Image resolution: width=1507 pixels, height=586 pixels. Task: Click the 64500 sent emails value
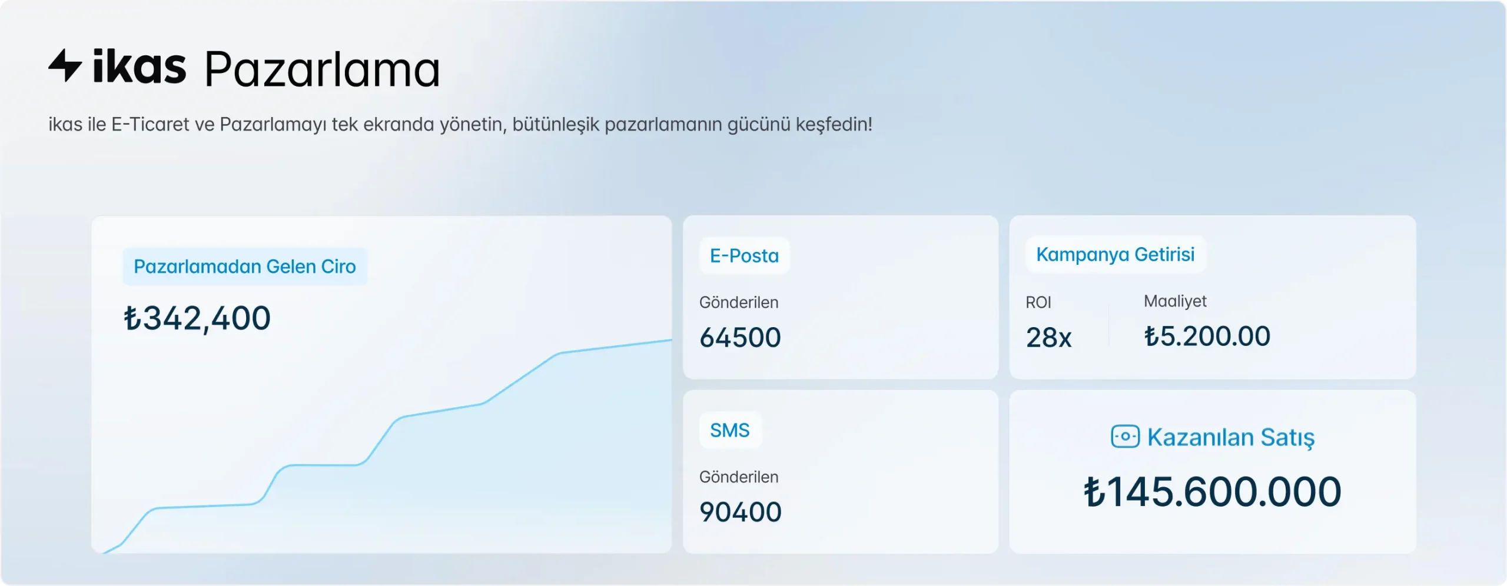740,337
